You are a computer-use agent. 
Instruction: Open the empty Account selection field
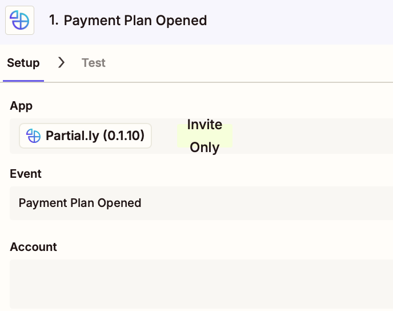coord(201,284)
